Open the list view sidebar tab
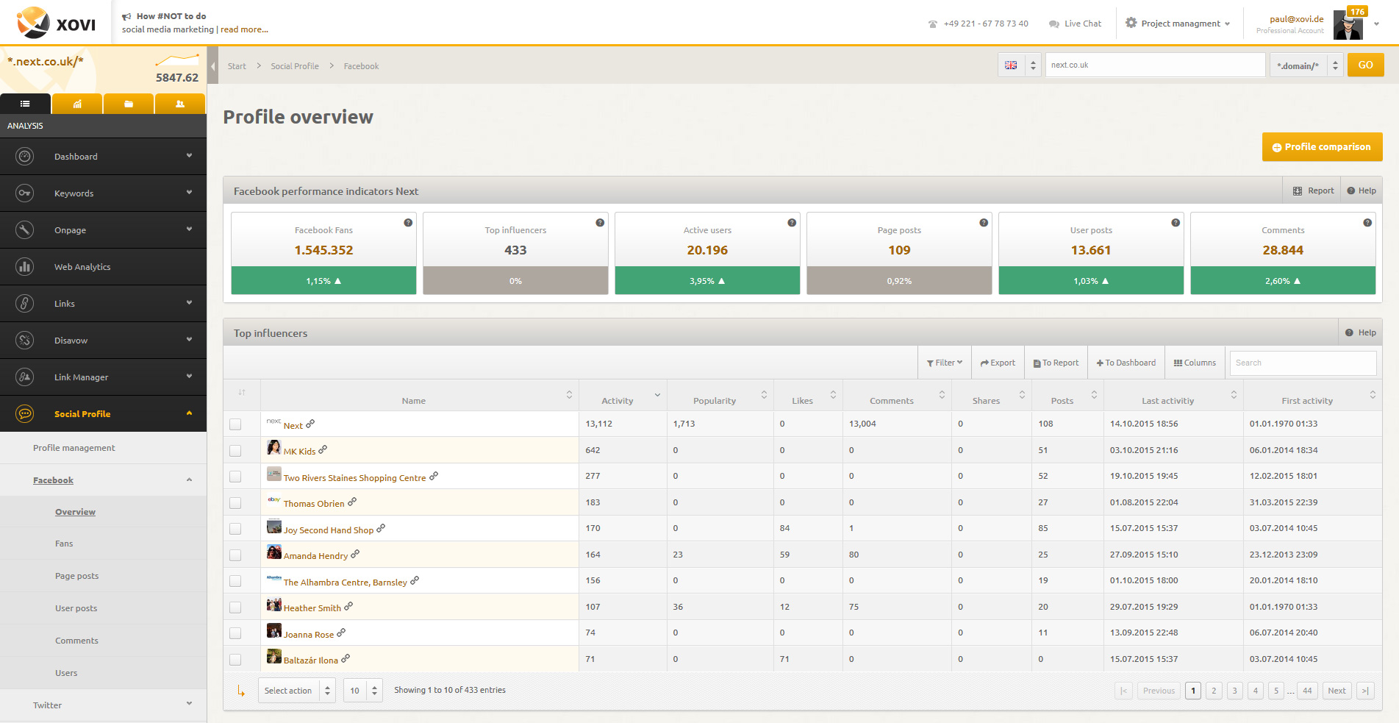 [x=25, y=104]
